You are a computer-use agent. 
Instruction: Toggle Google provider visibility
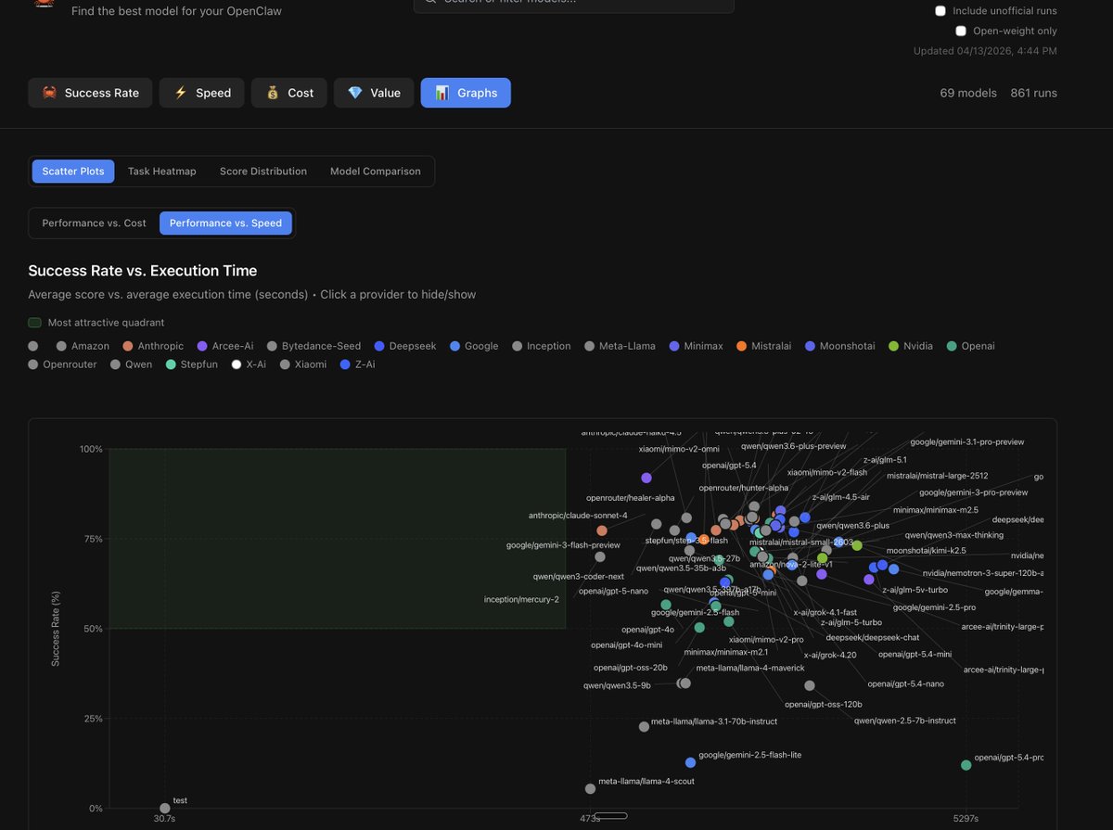[x=474, y=346]
